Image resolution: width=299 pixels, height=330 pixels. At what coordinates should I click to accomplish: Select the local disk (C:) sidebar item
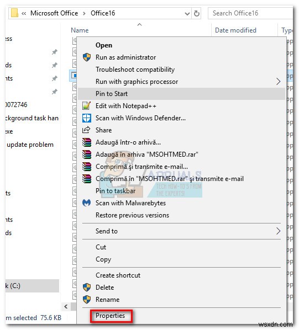point(32,286)
